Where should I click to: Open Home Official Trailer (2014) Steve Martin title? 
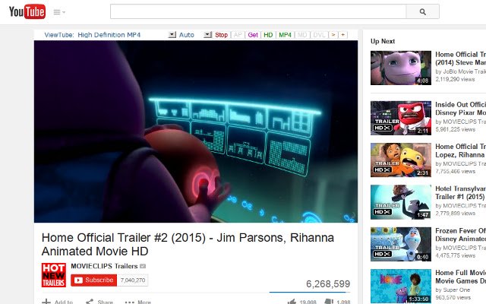click(x=461, y=59)
